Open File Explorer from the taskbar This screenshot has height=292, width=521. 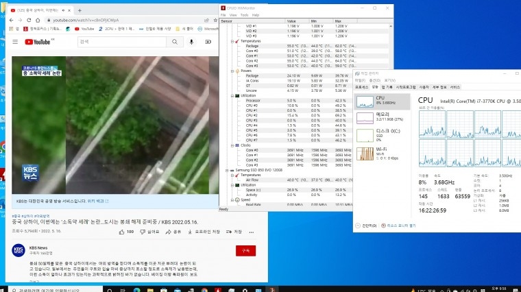(150, 290)
